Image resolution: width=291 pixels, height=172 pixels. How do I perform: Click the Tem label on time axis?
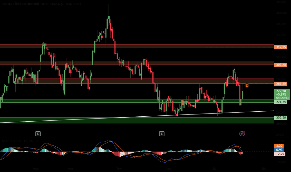(x=119, y=169)
